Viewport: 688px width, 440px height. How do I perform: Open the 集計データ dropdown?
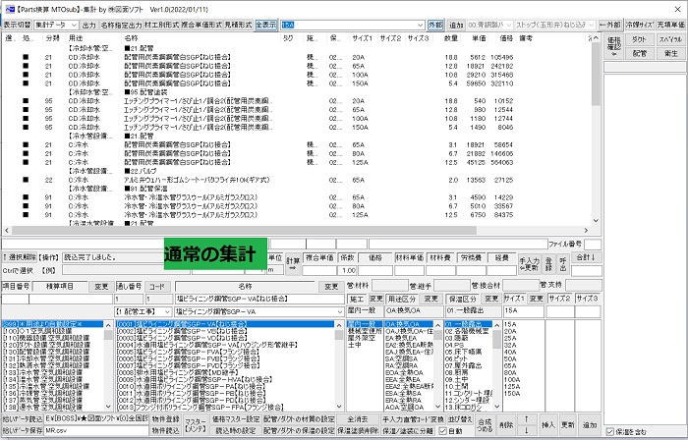(56, 25)
